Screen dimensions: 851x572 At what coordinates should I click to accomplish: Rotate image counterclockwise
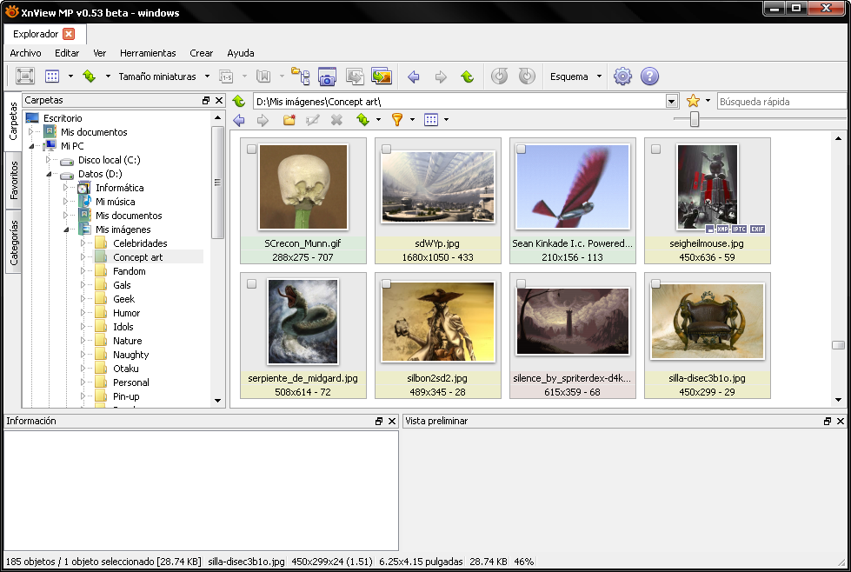pos(499,76)
